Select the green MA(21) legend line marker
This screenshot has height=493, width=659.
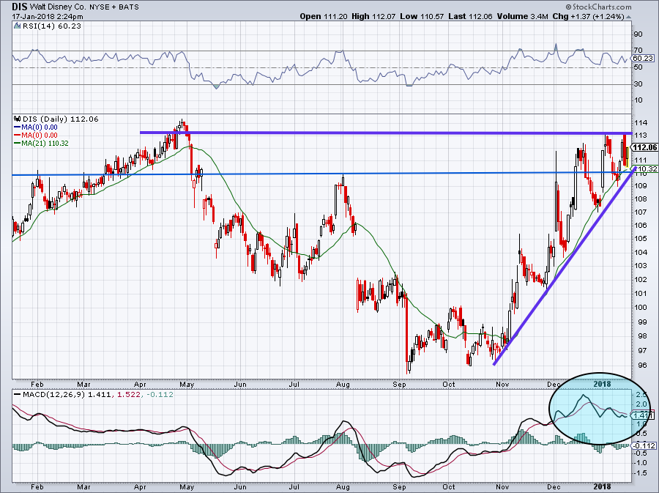18,144
